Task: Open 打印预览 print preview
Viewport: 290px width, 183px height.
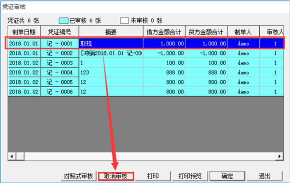Action: coord(190,176)
